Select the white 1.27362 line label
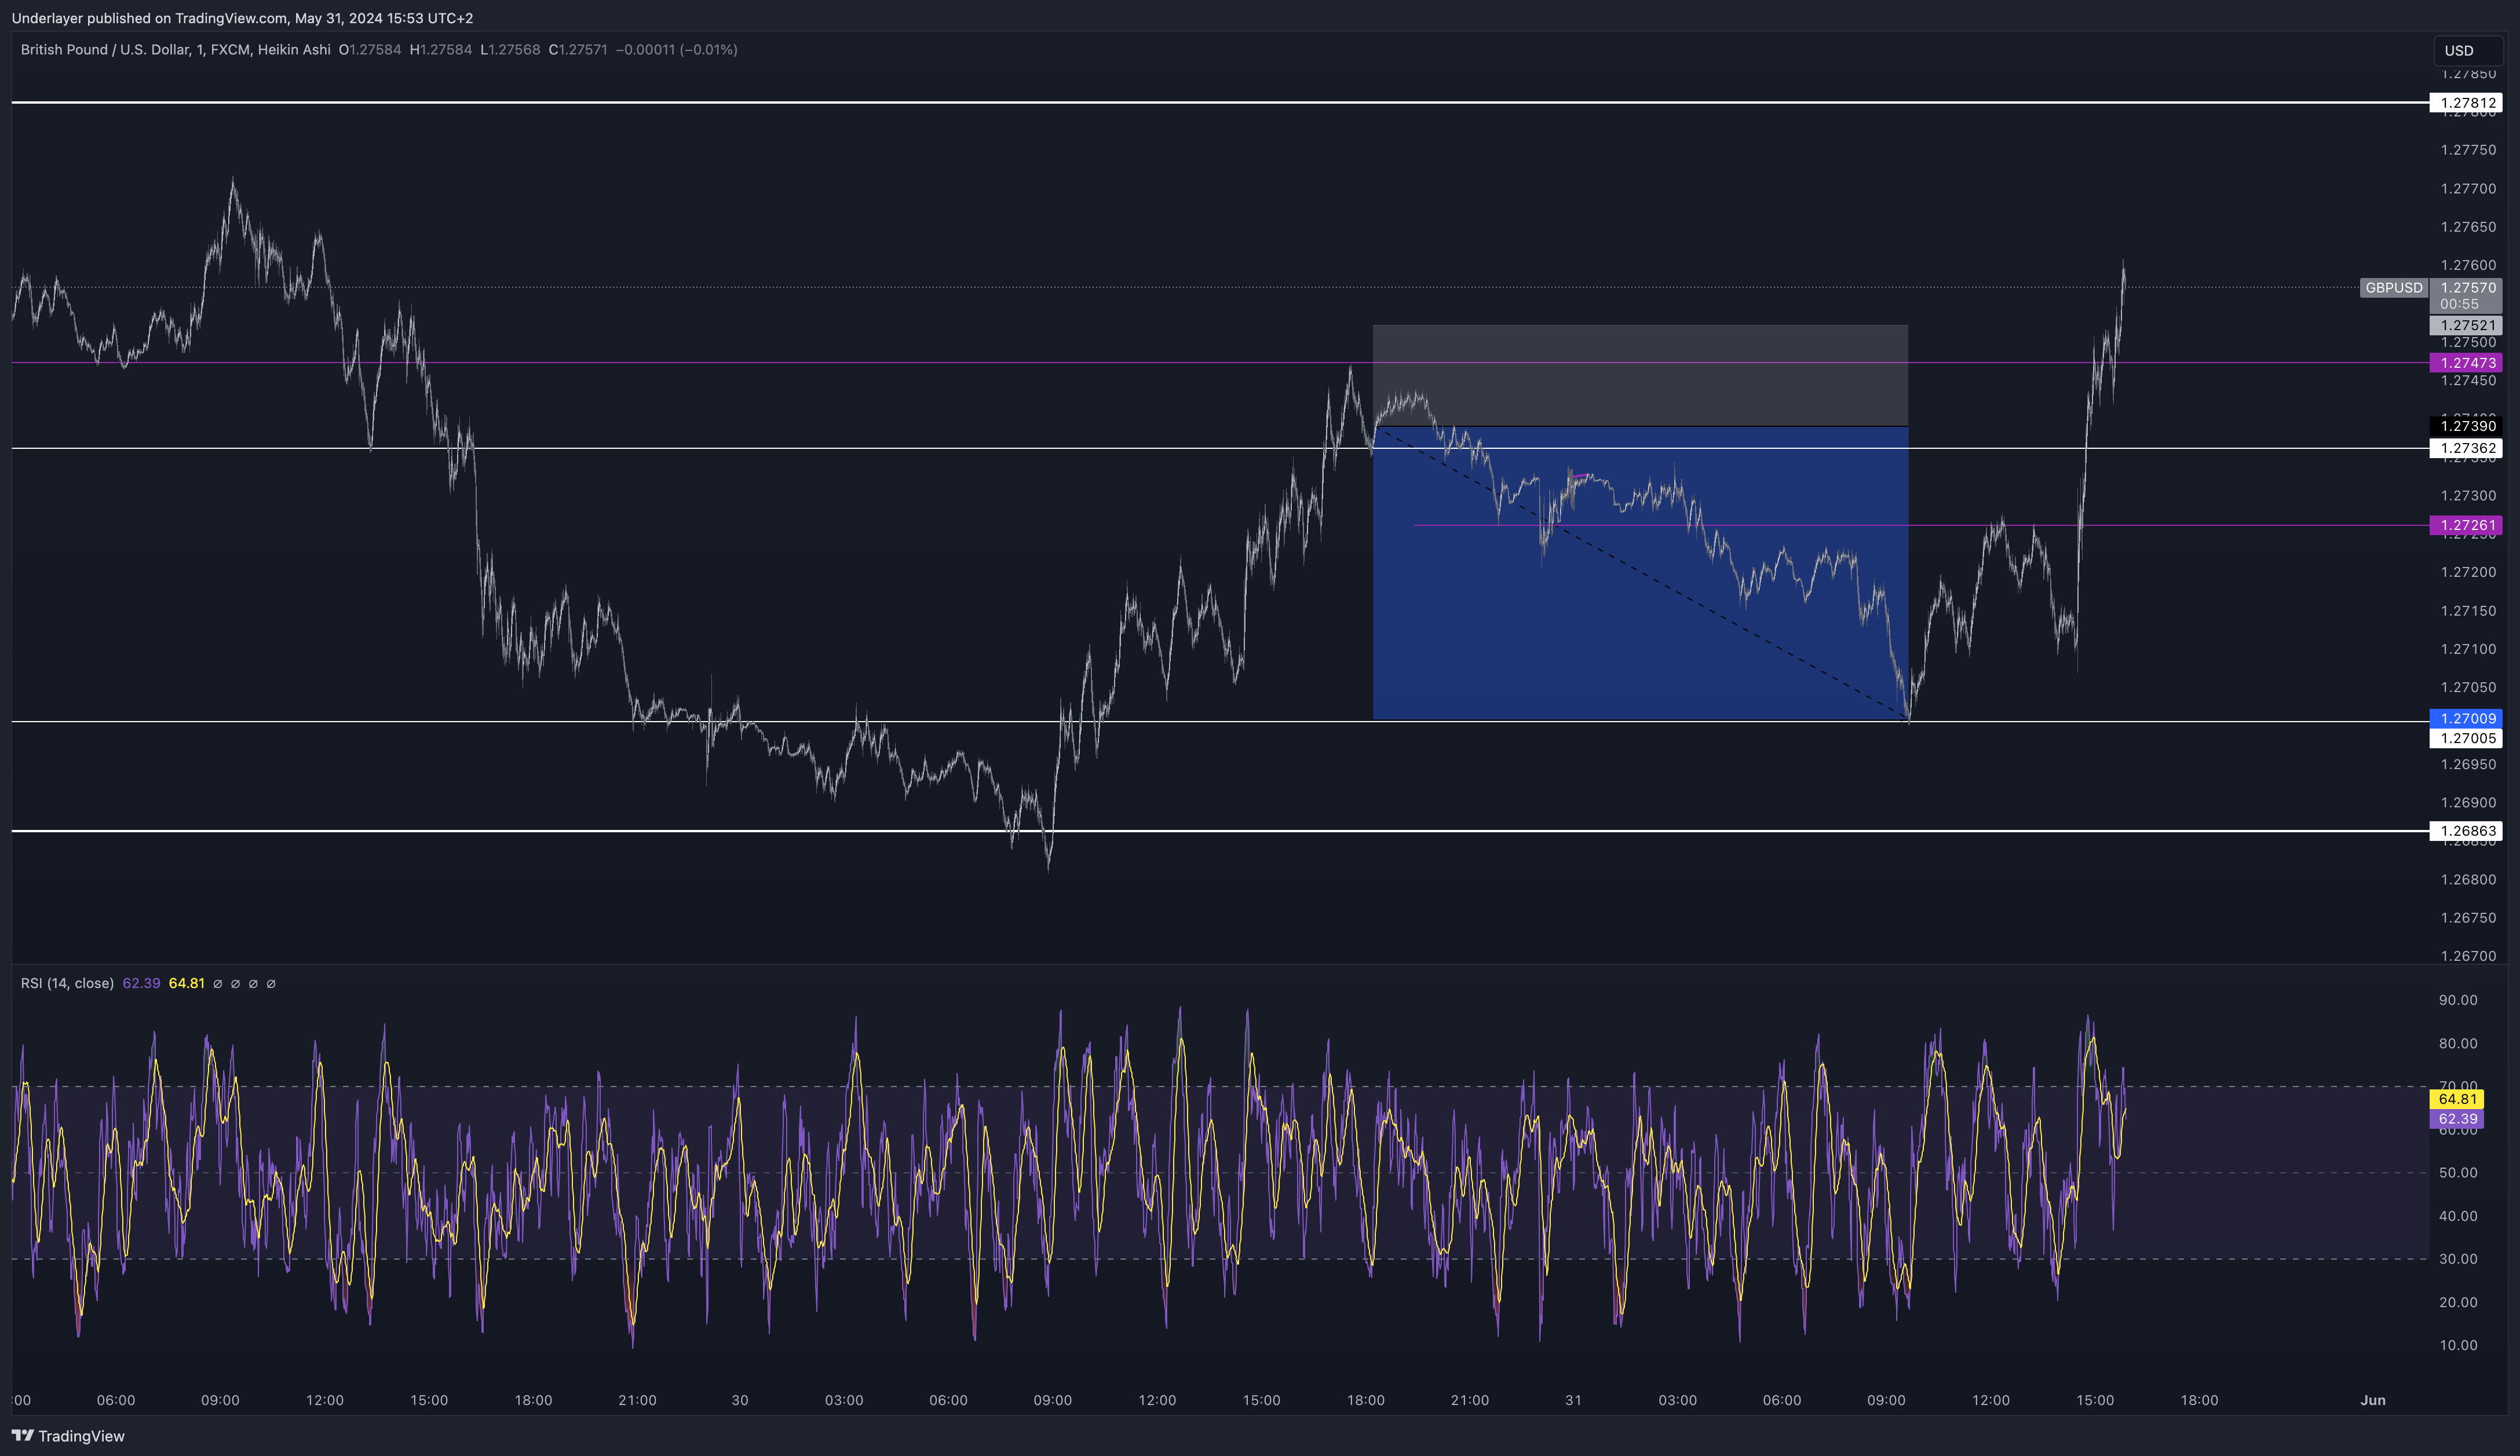 (x=2465, y=449)
